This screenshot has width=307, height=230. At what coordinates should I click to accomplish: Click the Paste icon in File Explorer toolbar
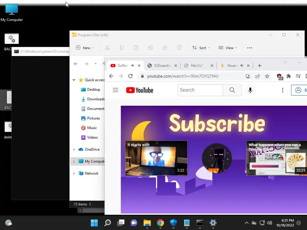coord(136,48)
